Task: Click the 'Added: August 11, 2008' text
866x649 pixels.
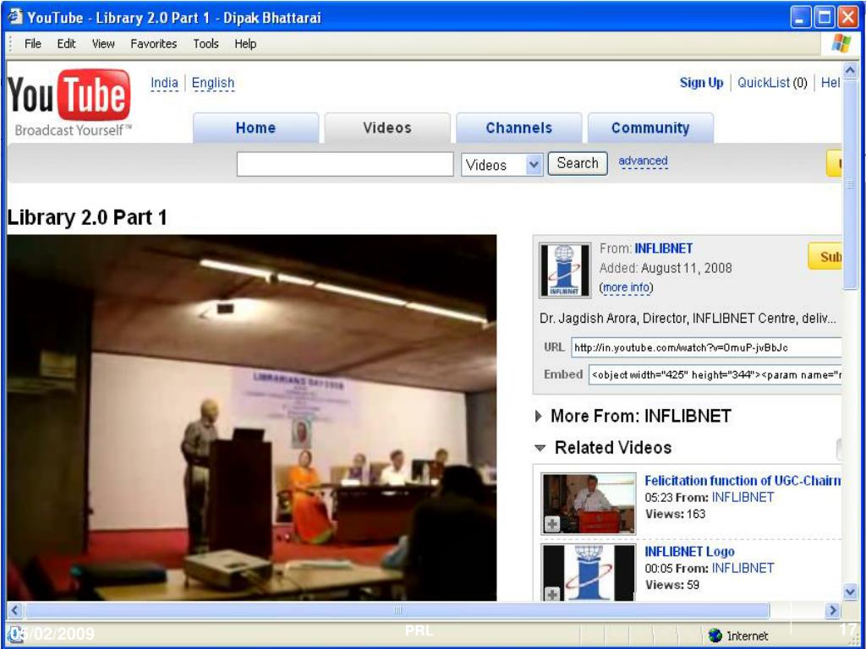Action: 666,268
